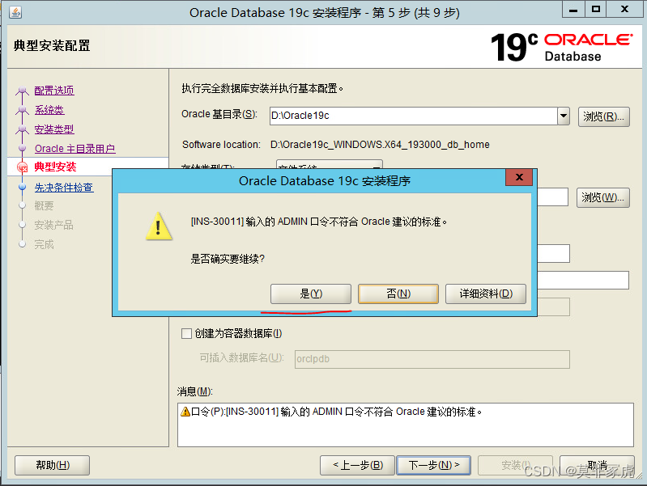
Task: Browse base directory with 浏览(R)
Action: 603,116
